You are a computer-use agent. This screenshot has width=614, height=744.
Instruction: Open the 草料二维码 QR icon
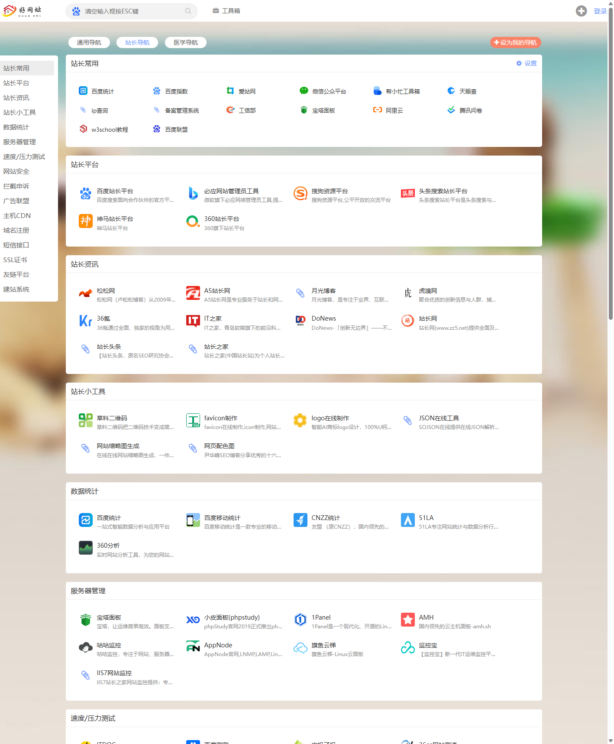[85, 420]
